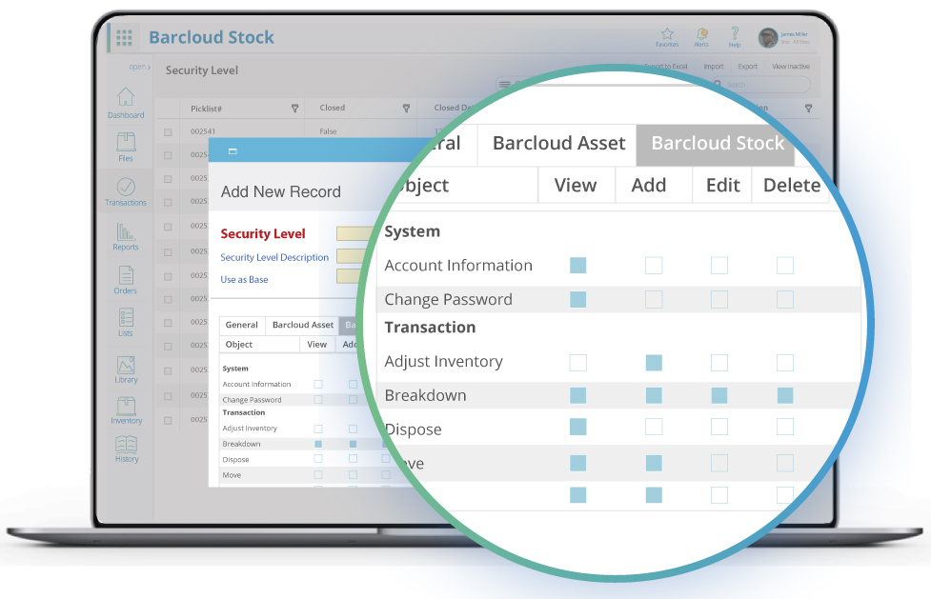This screenshot has height=599, width=931.
Task: Click the Import button
Action: tap(714, 67)
